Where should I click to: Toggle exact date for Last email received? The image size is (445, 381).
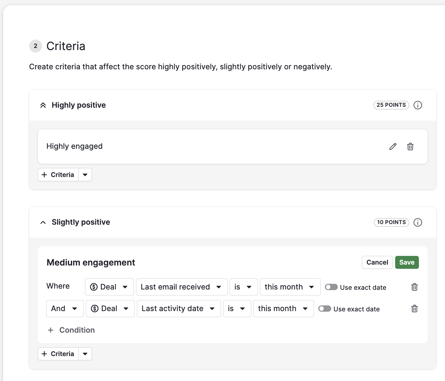click(x=331, y=287)
